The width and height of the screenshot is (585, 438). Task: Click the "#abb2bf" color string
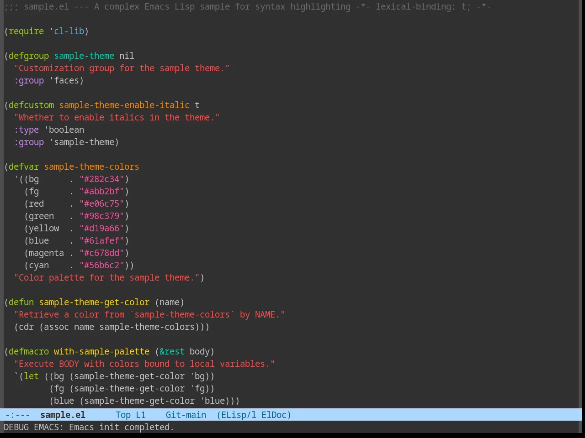[102, 191]
